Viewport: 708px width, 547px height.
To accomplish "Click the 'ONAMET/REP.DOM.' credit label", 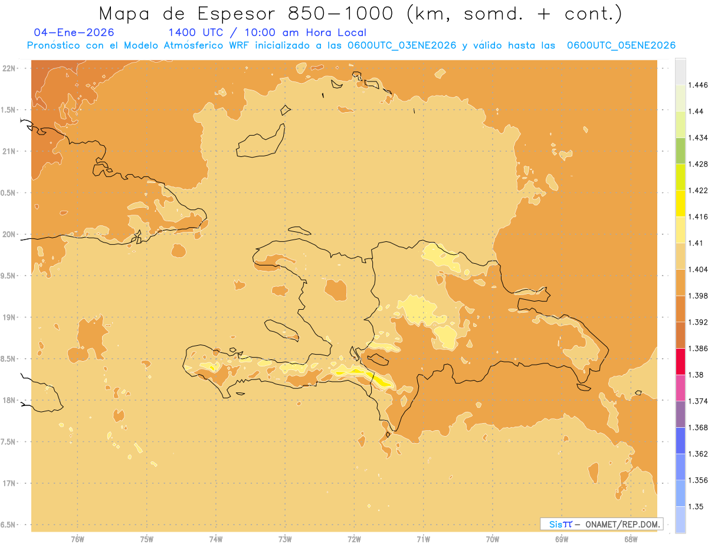I will coord(623,524).
